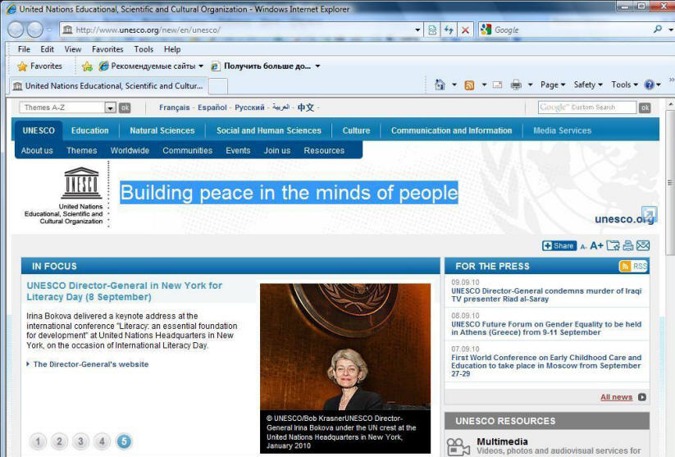Screen dimensions: 675x457
Task: Click the page printer icon near Share
Action: coord(628,245)
